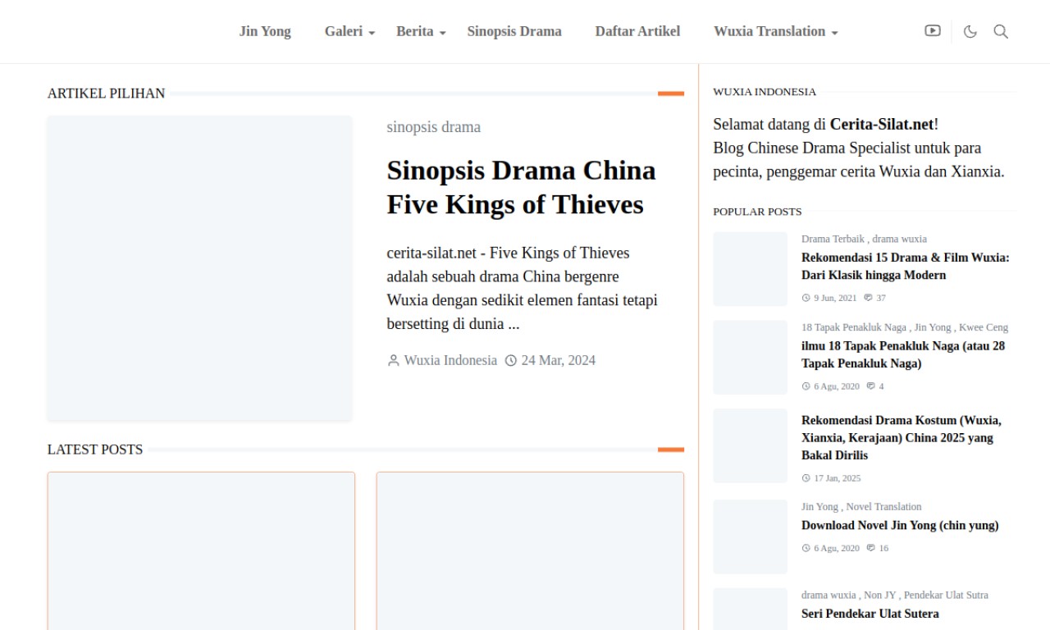Screen dimensions: 1050x630
Task: Open Seri Pendekar Ulat Sutera post
Action: tap(870, 614)
